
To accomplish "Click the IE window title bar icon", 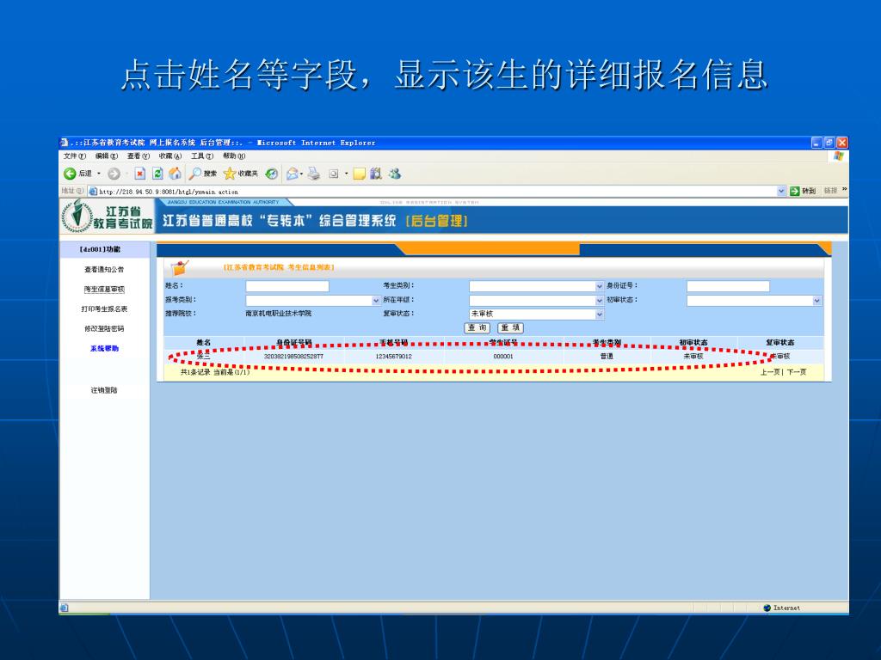I will tap(65, 143).
